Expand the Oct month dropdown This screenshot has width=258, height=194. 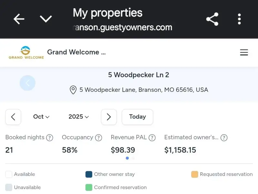click(x=41, y=117)
